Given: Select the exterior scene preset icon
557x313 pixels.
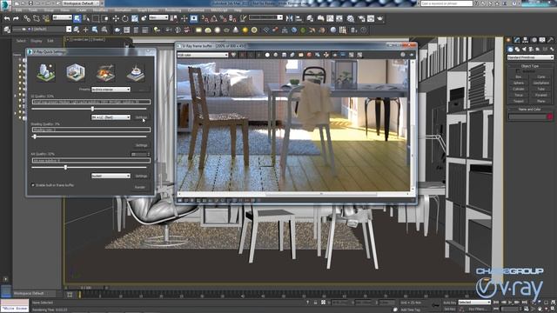Looking at the screenshot, I should [46, 72].
